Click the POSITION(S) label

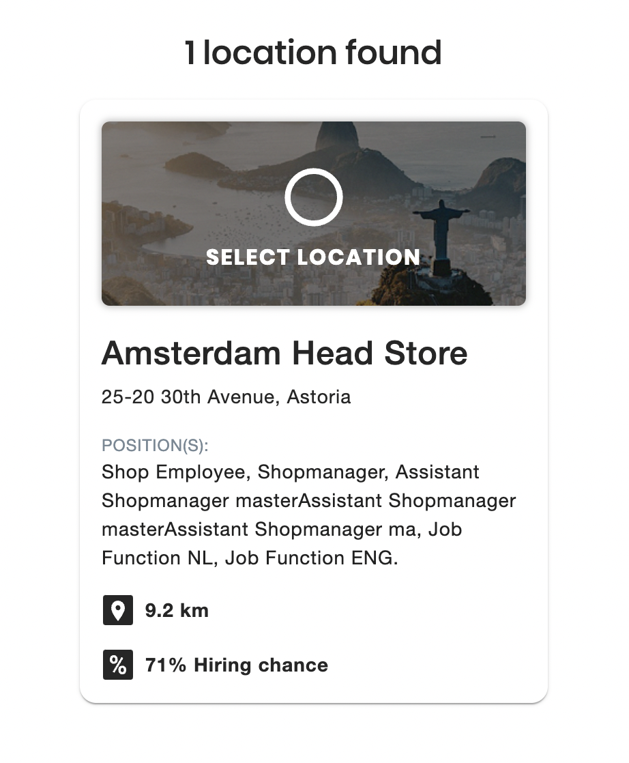point(155,446)
